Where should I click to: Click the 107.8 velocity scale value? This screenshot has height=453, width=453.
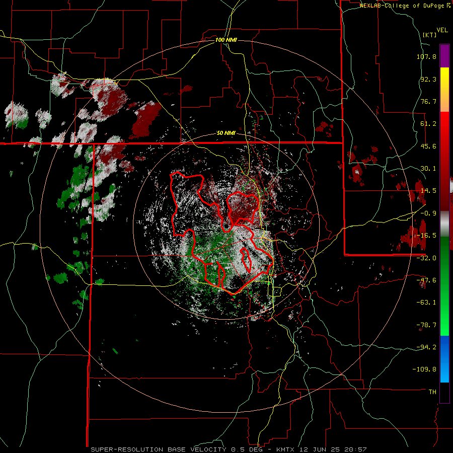426,56
